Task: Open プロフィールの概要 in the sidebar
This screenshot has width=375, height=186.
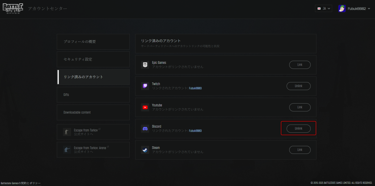Action: (93, 42)
